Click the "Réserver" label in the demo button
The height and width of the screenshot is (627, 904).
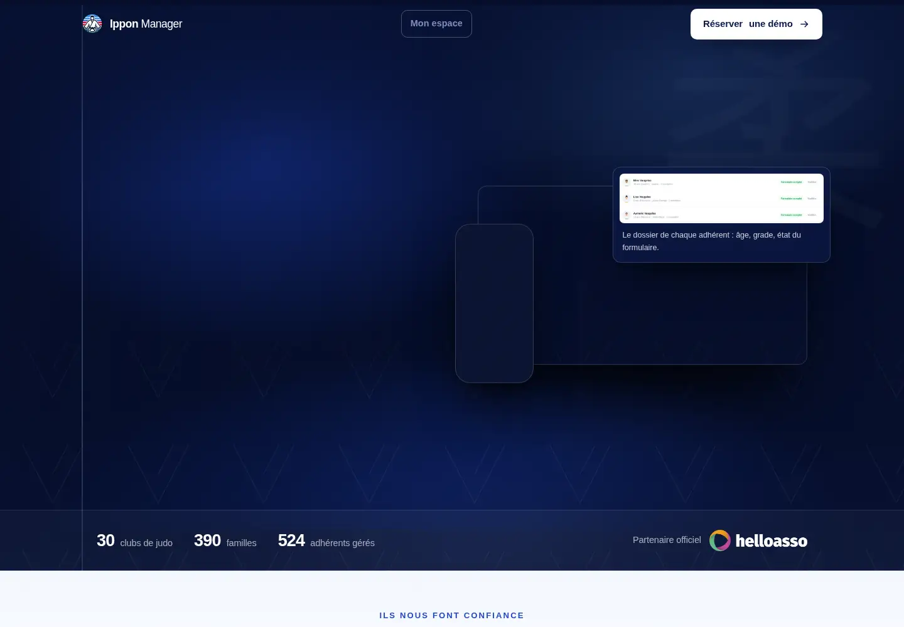click(723, 24)
